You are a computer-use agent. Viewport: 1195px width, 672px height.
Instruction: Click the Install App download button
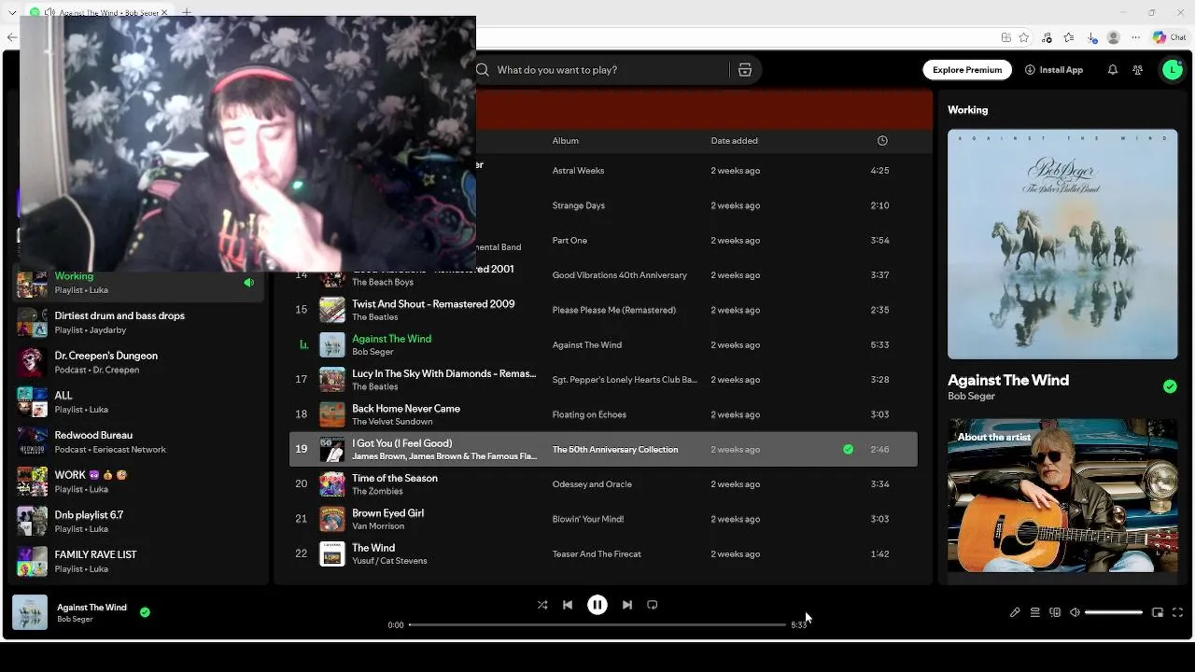click(1054, 70)
